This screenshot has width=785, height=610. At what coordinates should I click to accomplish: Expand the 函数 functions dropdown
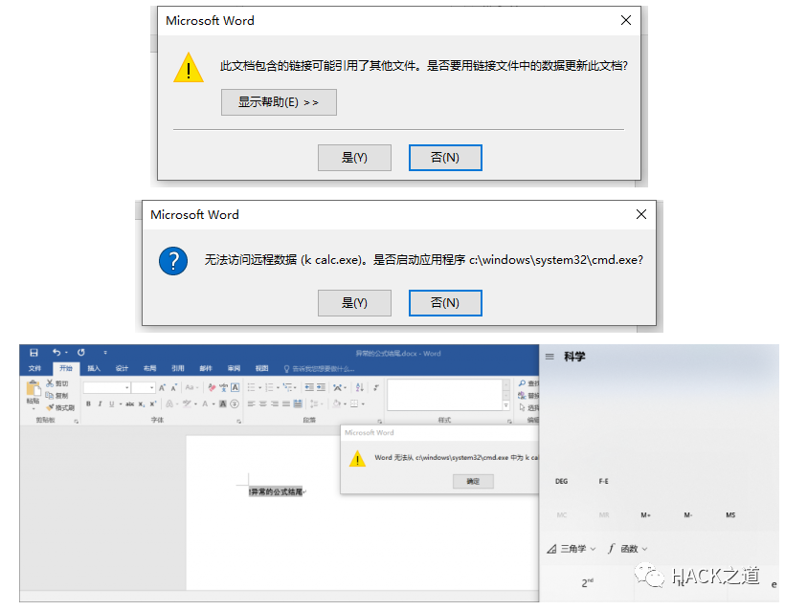click(x=627, y=549)
